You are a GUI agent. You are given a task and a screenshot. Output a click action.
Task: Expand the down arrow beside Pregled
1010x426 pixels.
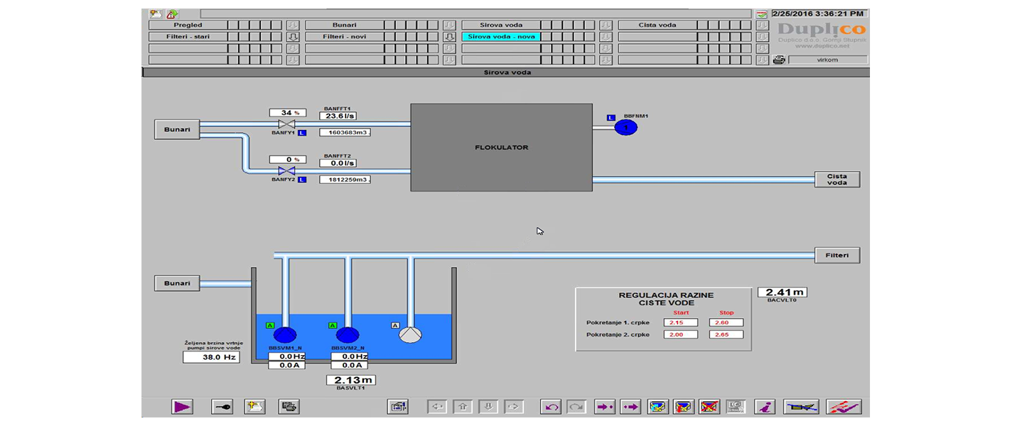[x=293, y=25]
